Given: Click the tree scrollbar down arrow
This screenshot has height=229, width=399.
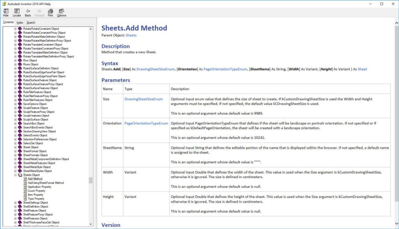Looking at the screenshot, I should click(91, 224).
